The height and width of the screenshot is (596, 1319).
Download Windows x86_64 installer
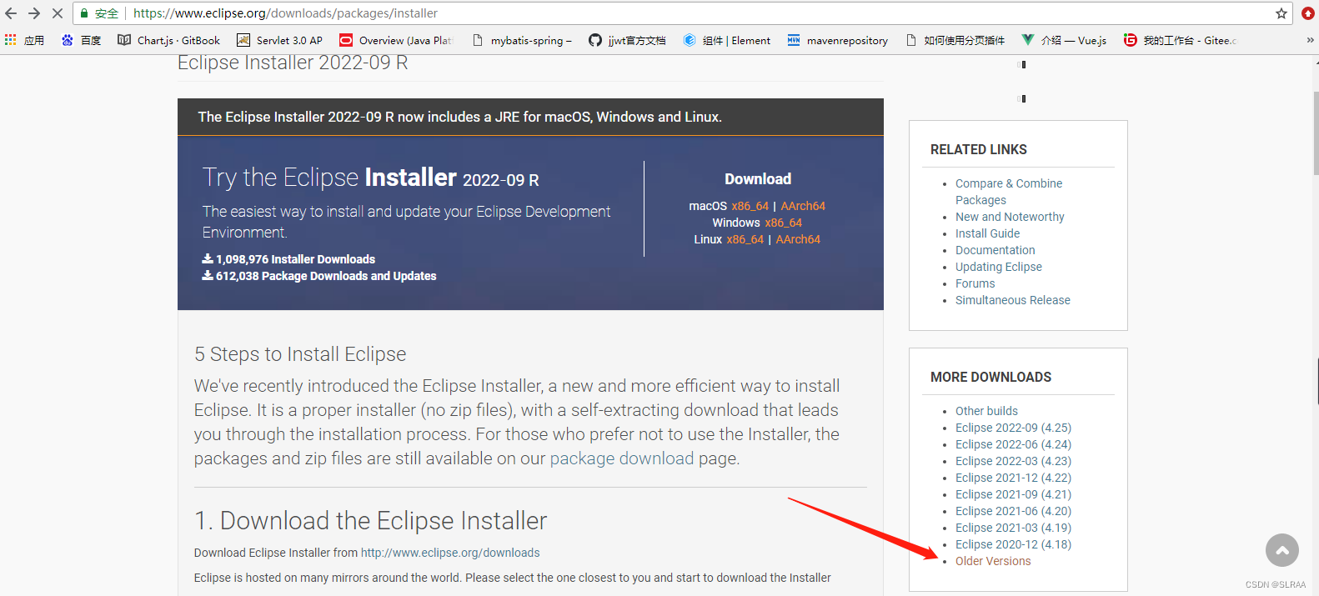pyautogui.click(x=784, y=223)
